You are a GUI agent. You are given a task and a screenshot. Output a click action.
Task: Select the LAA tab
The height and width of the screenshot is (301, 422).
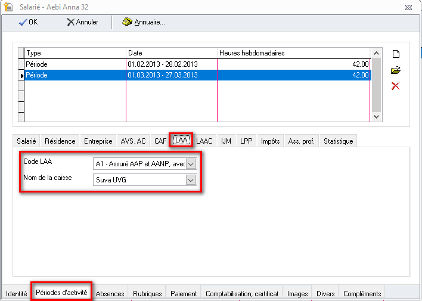pyautogui.click(x=181, y=140)
